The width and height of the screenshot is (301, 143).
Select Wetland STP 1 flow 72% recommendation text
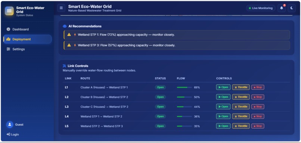(x=126, y=35)
